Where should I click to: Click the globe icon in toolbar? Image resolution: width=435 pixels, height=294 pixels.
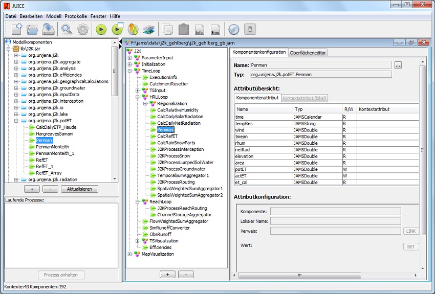click(233, 29)
